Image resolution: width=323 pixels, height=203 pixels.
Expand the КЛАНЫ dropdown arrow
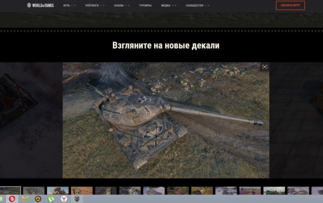pos(129,6)
